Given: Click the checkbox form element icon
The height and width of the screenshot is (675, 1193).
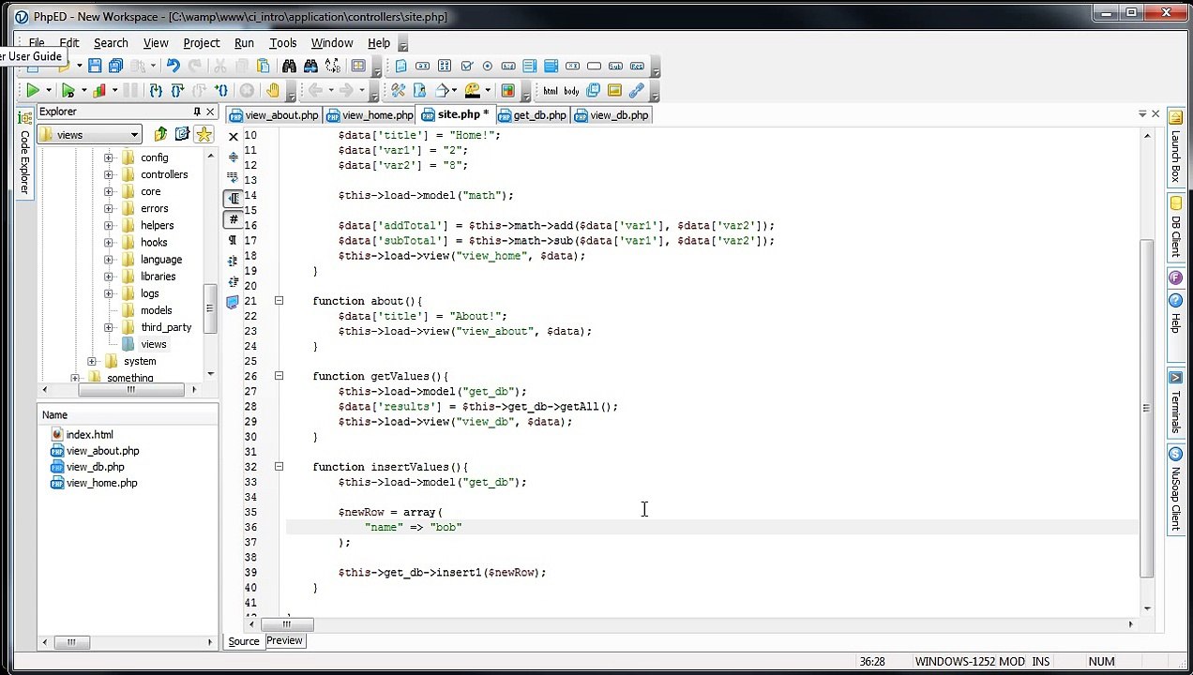Looking at the screenshot, I should click(466, 66).
